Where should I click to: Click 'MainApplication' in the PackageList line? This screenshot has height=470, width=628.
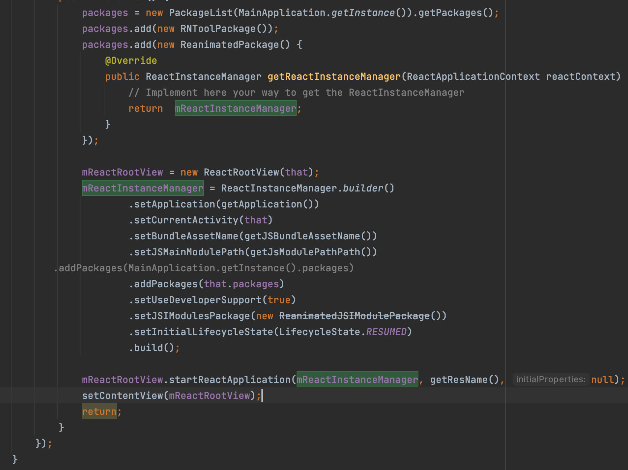coord(282,13)
